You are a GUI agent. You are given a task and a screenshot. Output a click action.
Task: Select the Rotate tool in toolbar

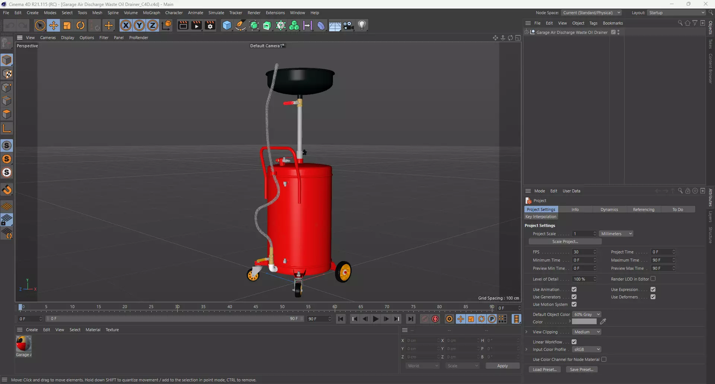[x=80, y=25]
